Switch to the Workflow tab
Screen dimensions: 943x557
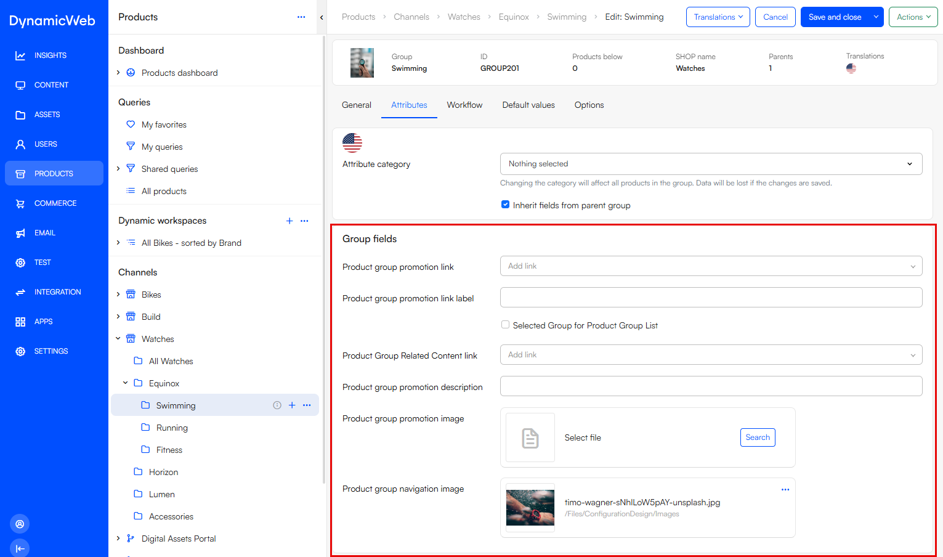pyautogui.click(x=464, y=105)
